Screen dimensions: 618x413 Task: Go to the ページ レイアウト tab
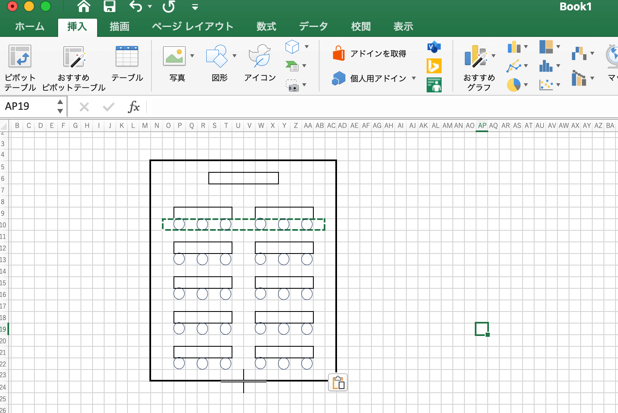(x=193, y=27)
